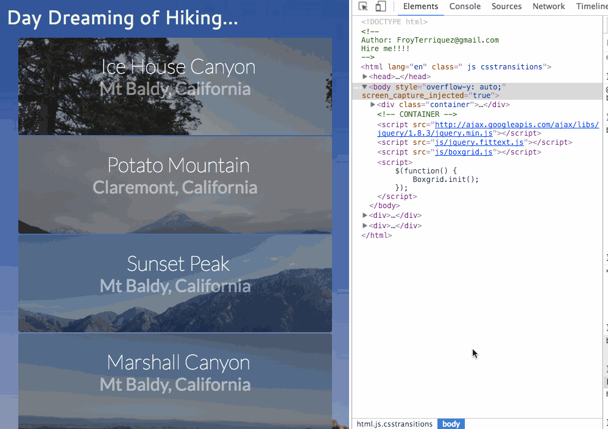Select the html lang="en" element line

(x=456, y=66)
